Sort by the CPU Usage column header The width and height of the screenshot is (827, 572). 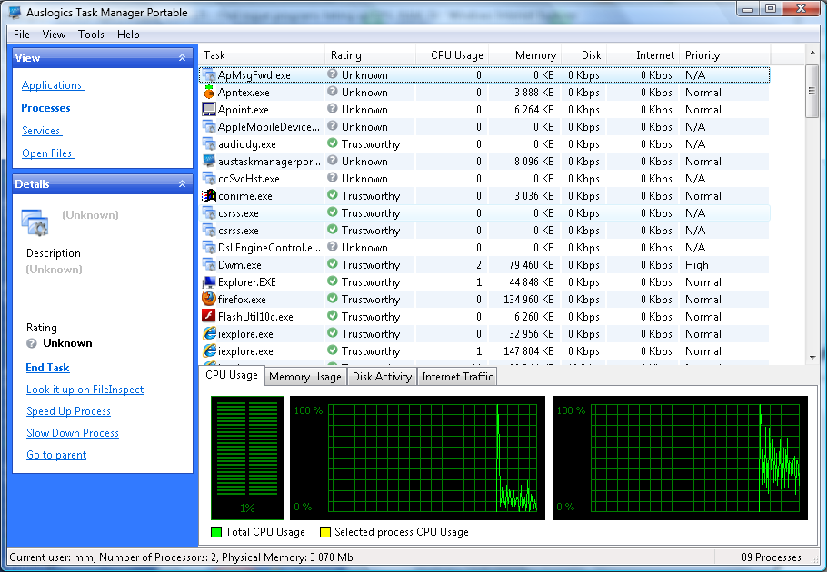click(452, 55)
